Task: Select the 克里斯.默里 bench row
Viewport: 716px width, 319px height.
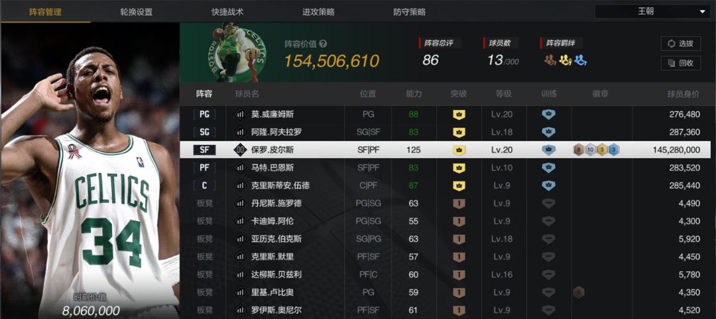Action: [x=446, y=257]
